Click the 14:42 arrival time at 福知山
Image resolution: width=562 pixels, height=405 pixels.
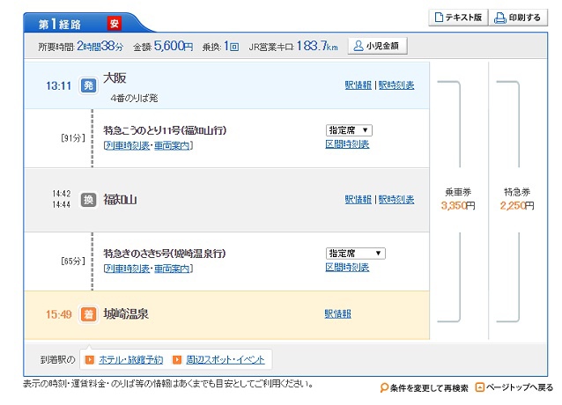coord(62,194)
